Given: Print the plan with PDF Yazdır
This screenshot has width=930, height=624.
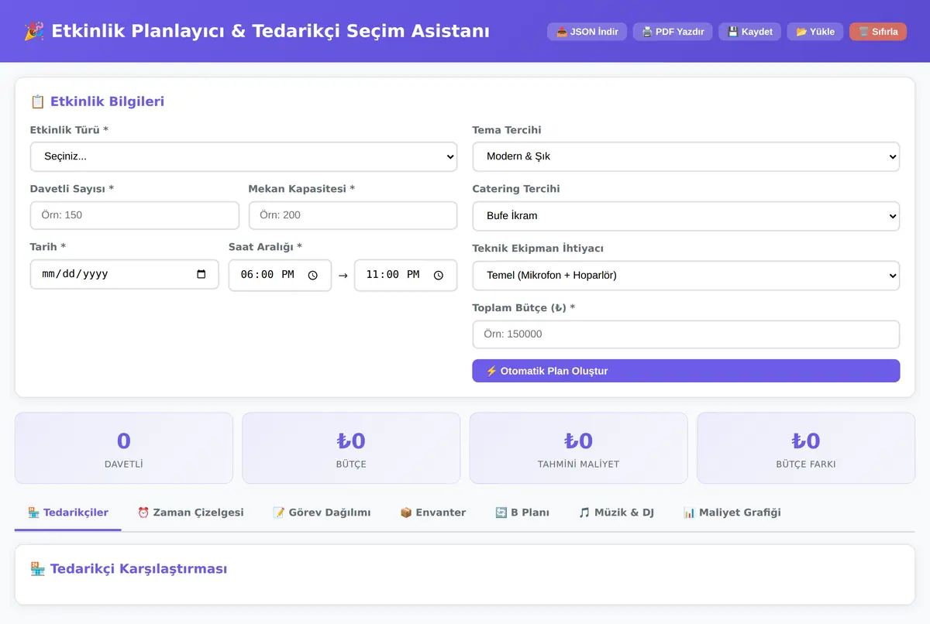Looking at the screenshot, I should click(x=673, y=32).
